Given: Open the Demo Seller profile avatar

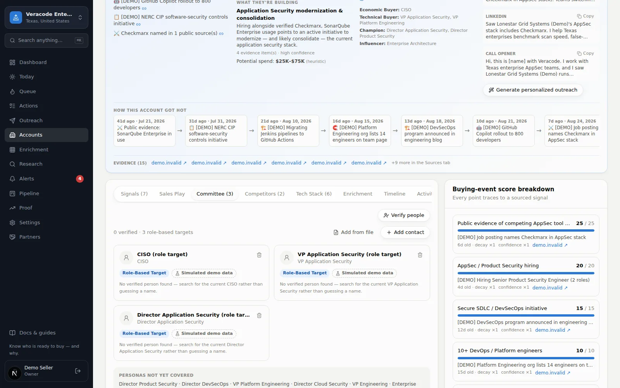Looking at the screenshot, I should pos(15,374).
